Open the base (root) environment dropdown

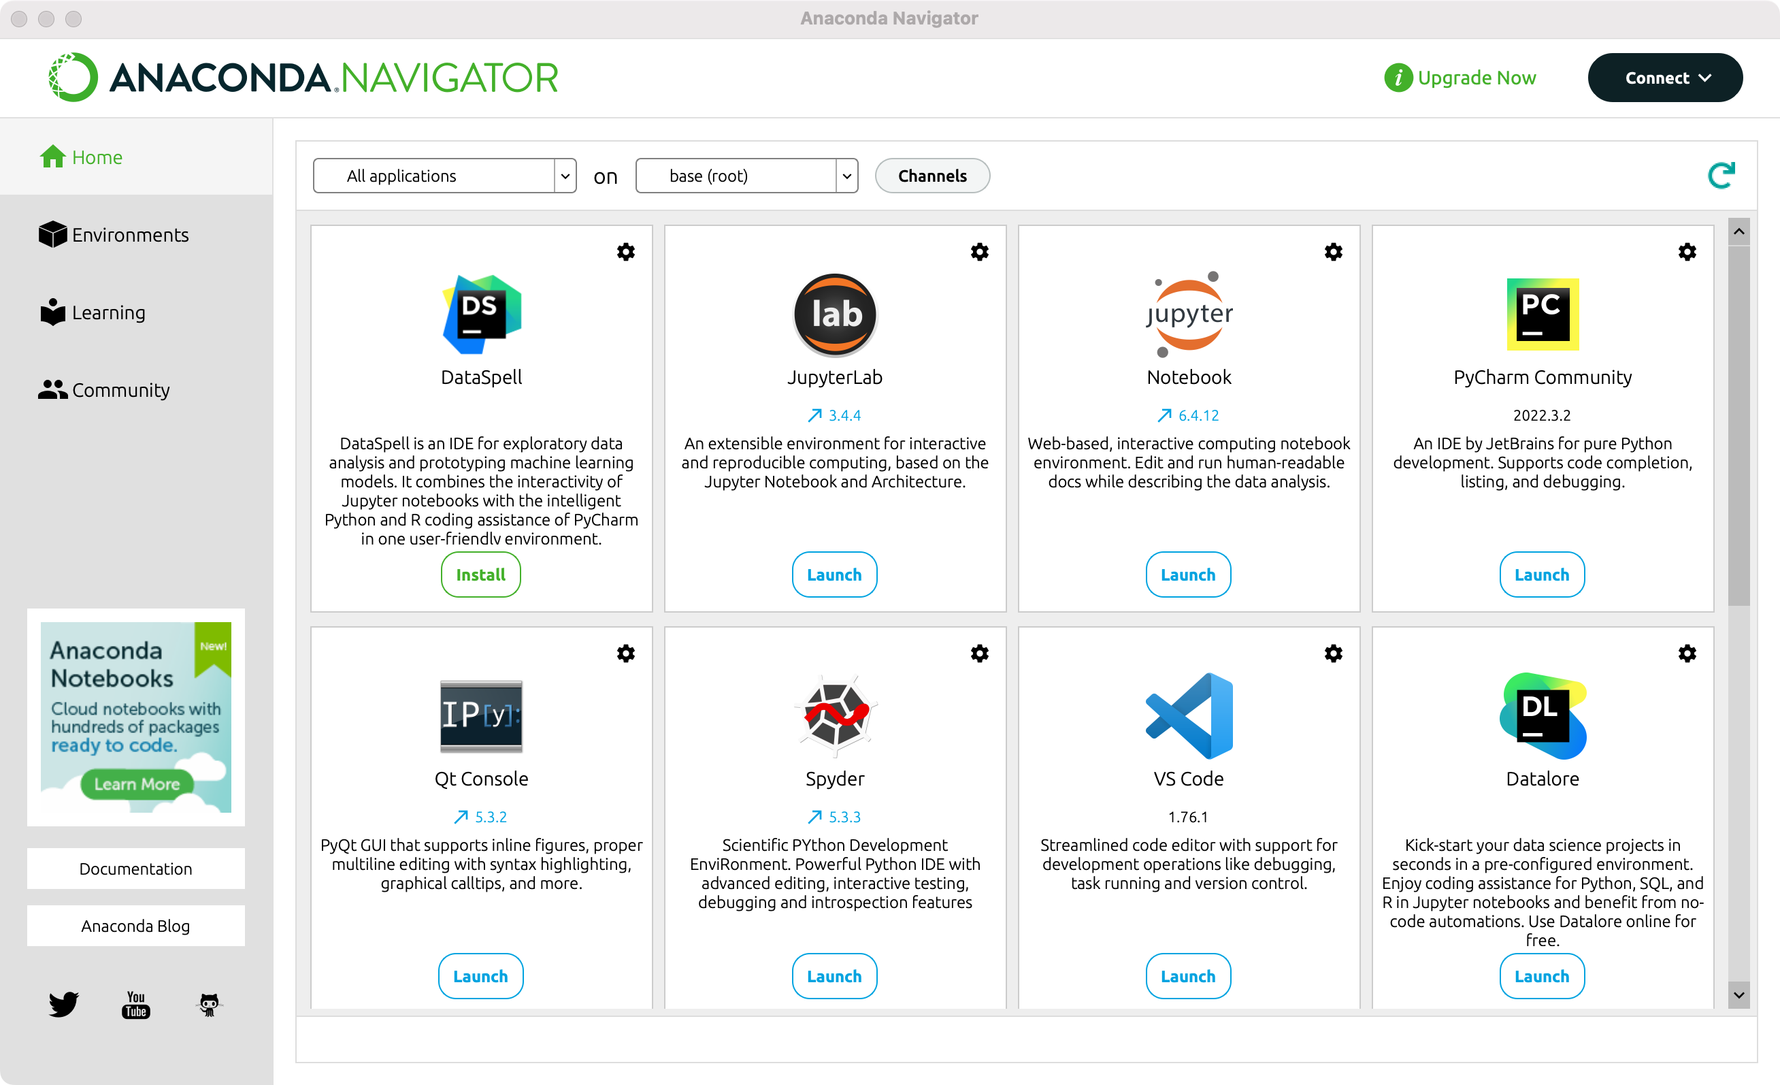746,176
